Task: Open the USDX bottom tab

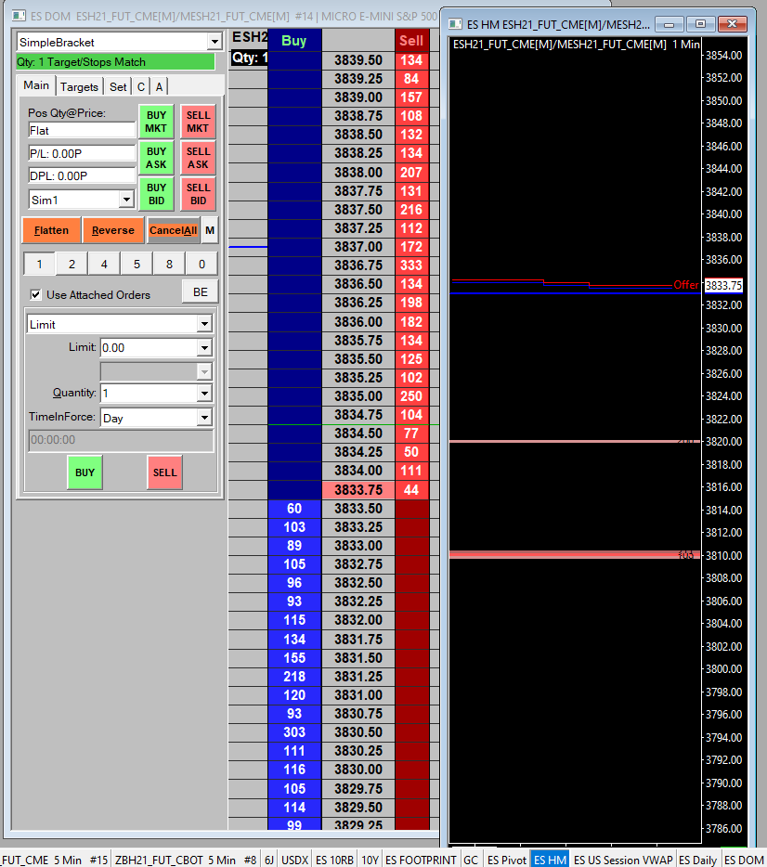Action: pos(294,860)
